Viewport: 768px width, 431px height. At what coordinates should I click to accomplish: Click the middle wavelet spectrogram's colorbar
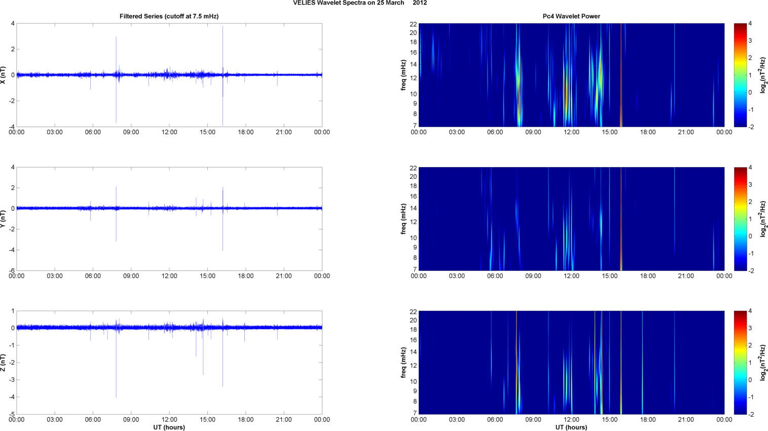coord(740,219)
